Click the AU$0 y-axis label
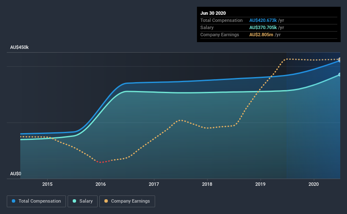This screenshot has height=214, width=347. [x=16, y=174]
